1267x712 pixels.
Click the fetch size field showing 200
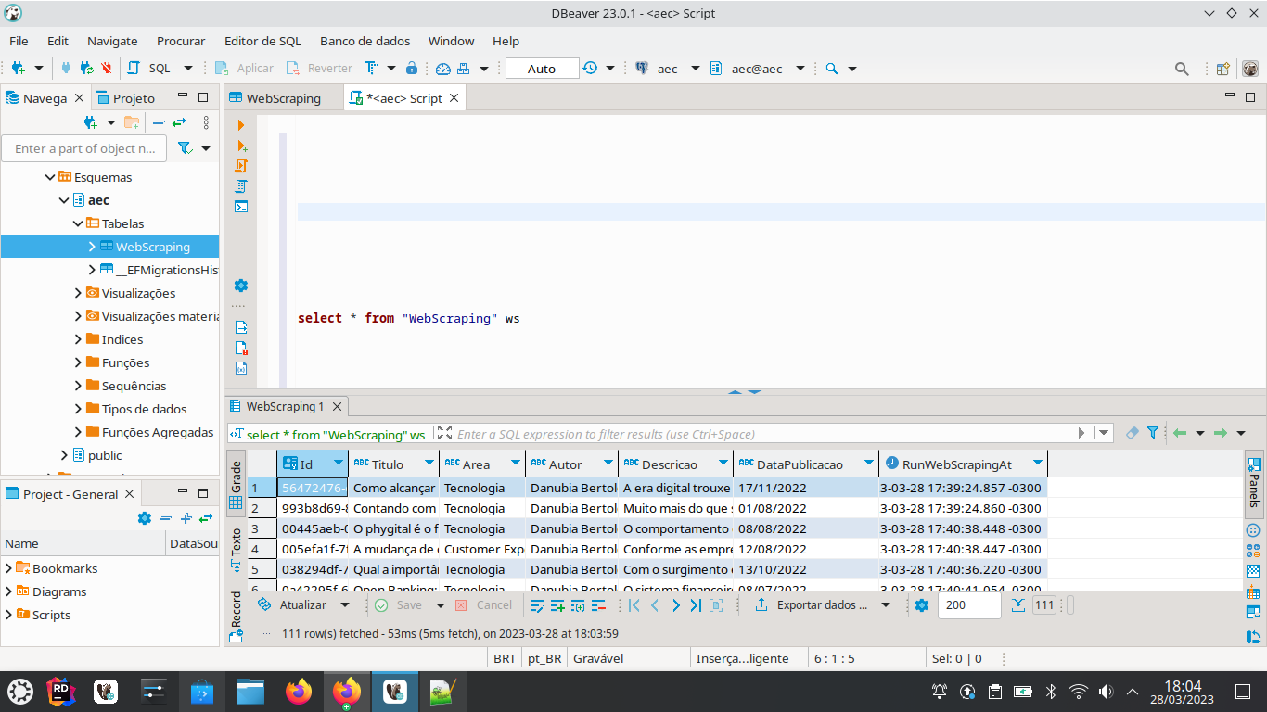[x=970, y=604]
